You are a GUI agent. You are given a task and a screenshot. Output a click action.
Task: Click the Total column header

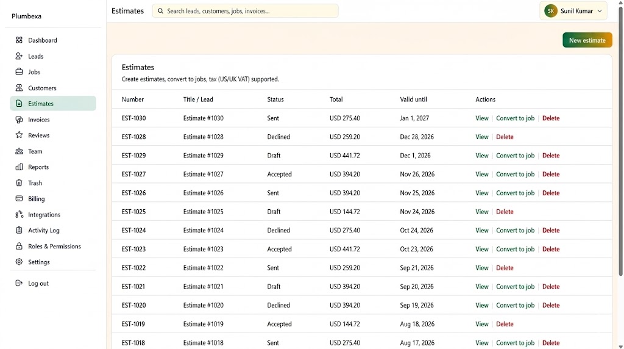[336, 99]
